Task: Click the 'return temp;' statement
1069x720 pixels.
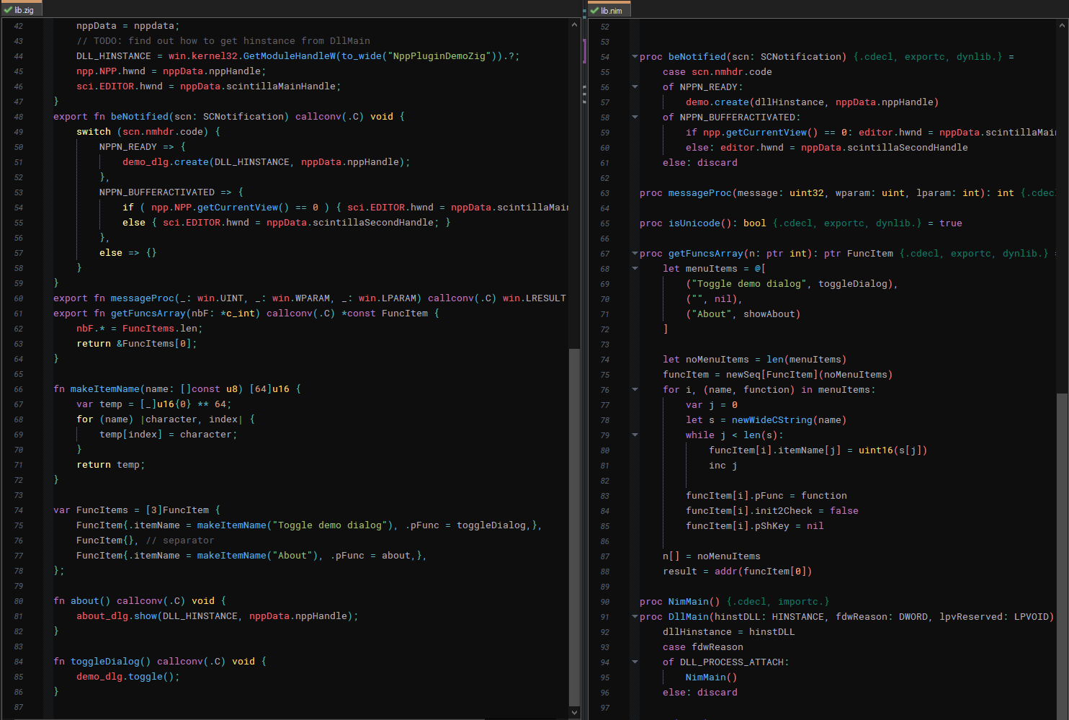Action: 111,465
